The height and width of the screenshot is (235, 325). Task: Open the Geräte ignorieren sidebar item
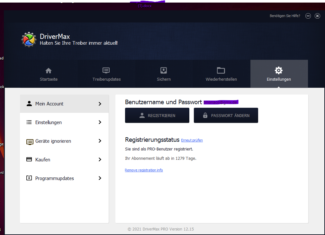pyautogui.click(x=64, y=141)
